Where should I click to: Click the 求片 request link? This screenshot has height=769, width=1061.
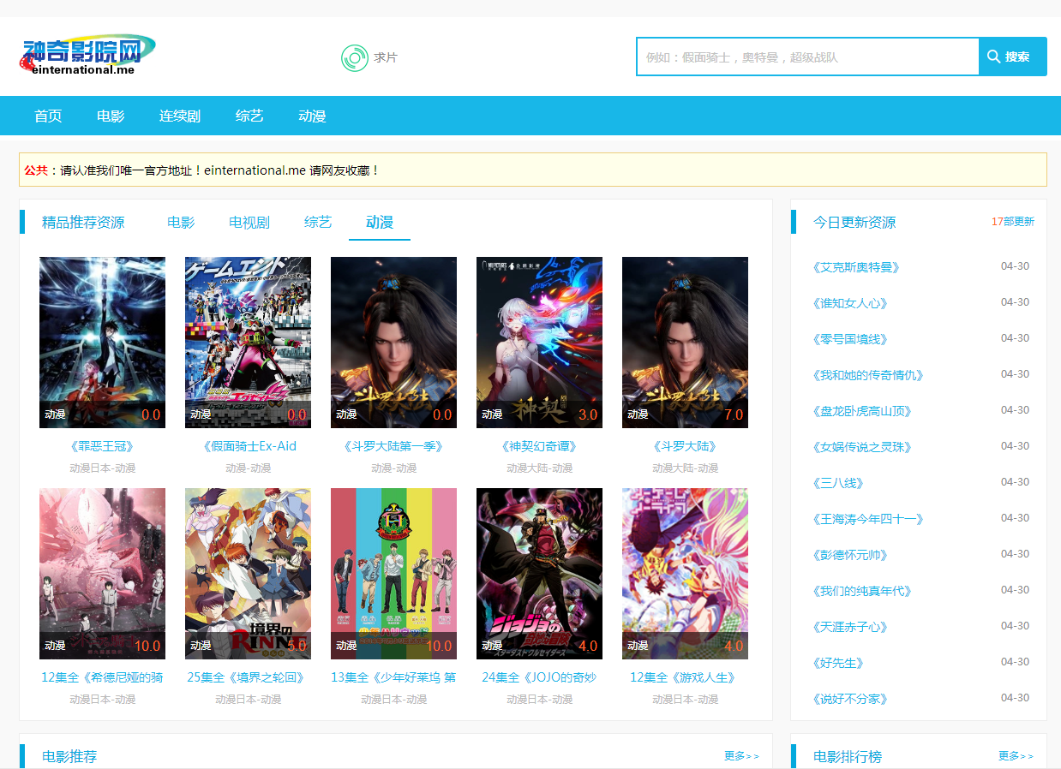(x=386, y=57)
